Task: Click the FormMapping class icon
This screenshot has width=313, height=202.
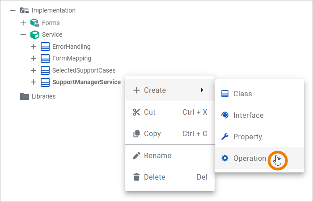Action: click(45, 58)
